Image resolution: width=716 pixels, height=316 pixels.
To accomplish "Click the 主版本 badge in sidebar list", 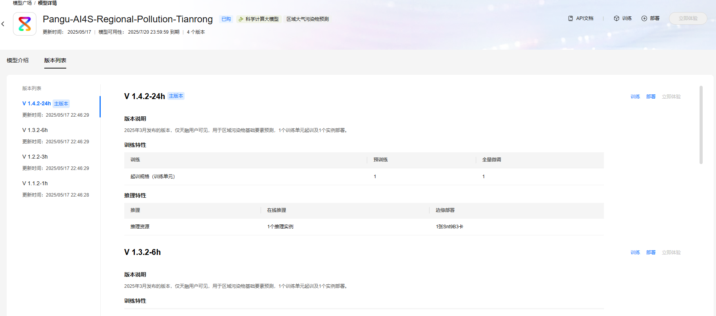I will 61,104.
